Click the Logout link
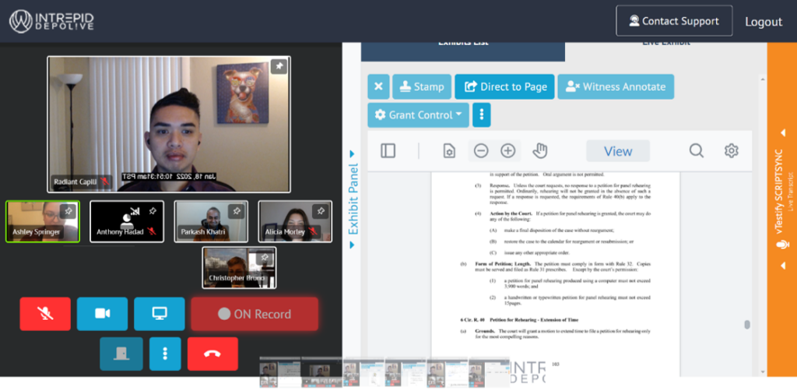 click(x=763, y=22)
